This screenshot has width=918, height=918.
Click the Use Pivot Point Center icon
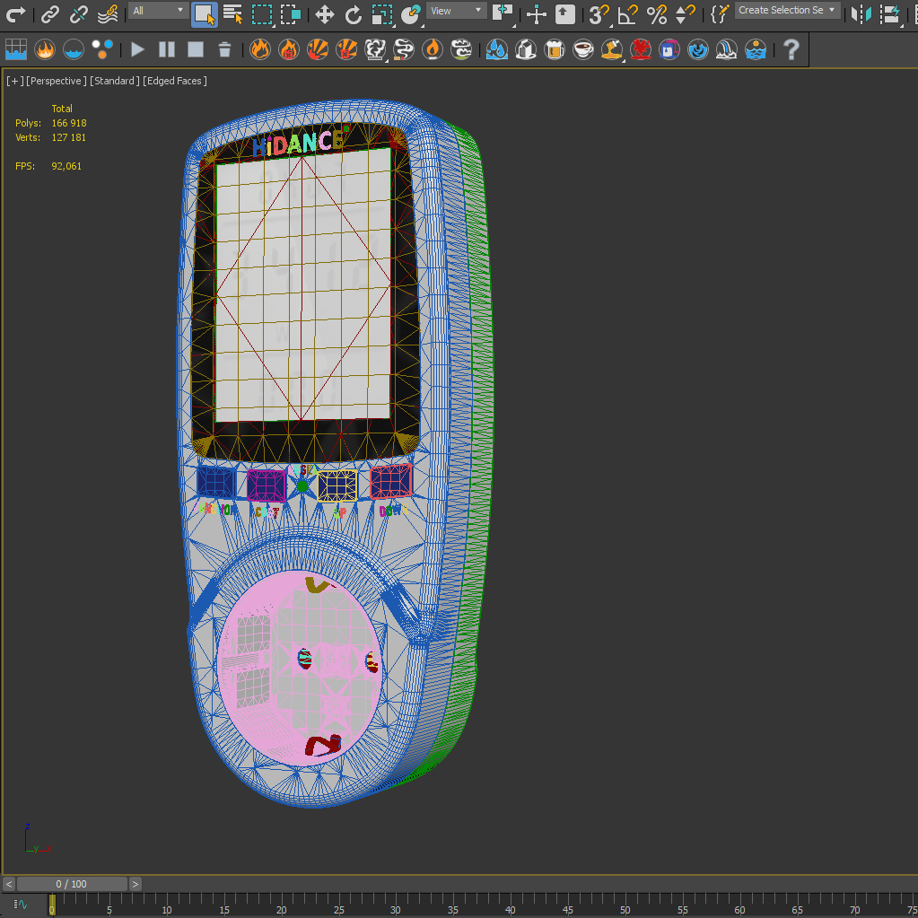pyautogui.click(x=503, y=13)
